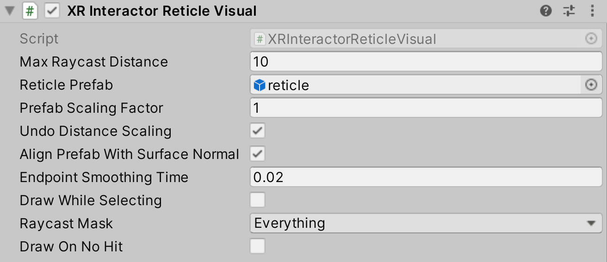Open the component three-dot context menu

click(x=593, y=11)
